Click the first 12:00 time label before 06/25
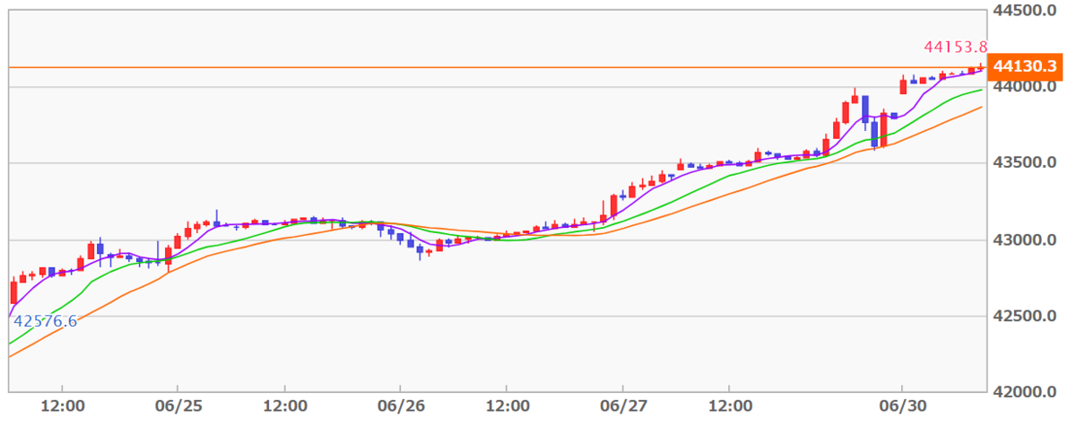This screenshot has width=1076, height=427. pyautogui.click(x=65, y=407)
